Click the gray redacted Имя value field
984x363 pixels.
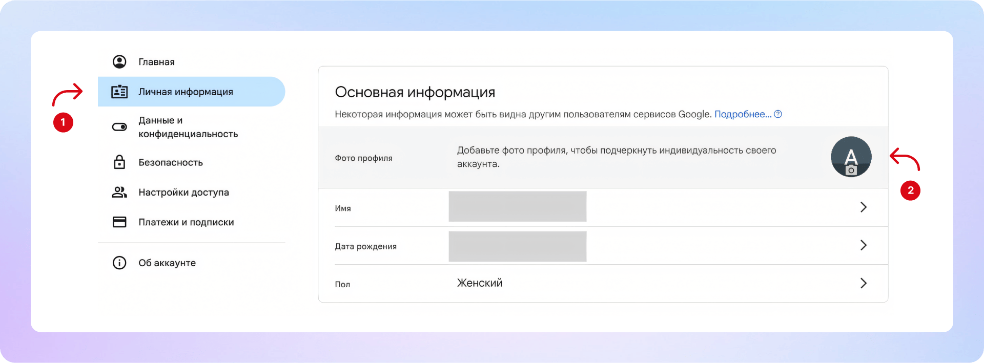(517, 206)
